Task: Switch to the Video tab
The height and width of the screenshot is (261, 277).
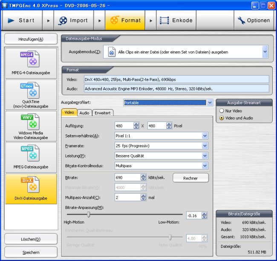Action: point(69,113)
